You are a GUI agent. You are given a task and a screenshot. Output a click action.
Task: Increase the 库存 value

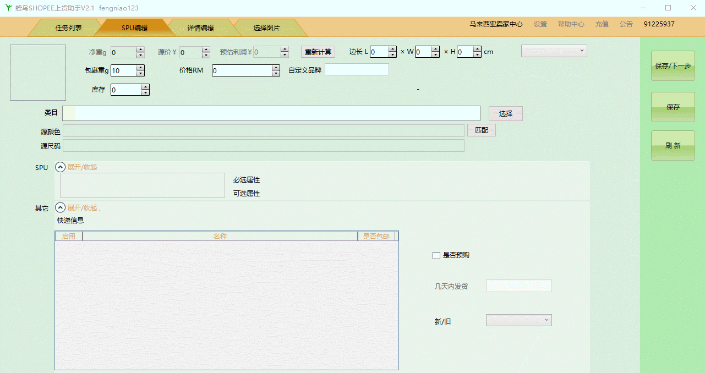pyautogui.click(x=145, y=87)
